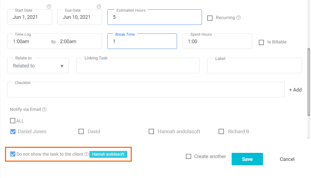Image resolution: width=311 pixels, height=178 pixels.
Task: Tick the Is Billable checkbox
Action: coord(261,42)
